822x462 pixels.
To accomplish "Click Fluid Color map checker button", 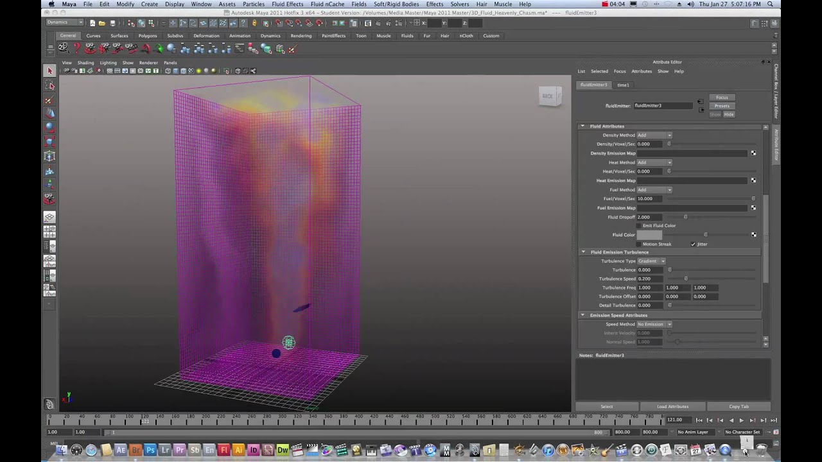I will [x=753, y=235].
